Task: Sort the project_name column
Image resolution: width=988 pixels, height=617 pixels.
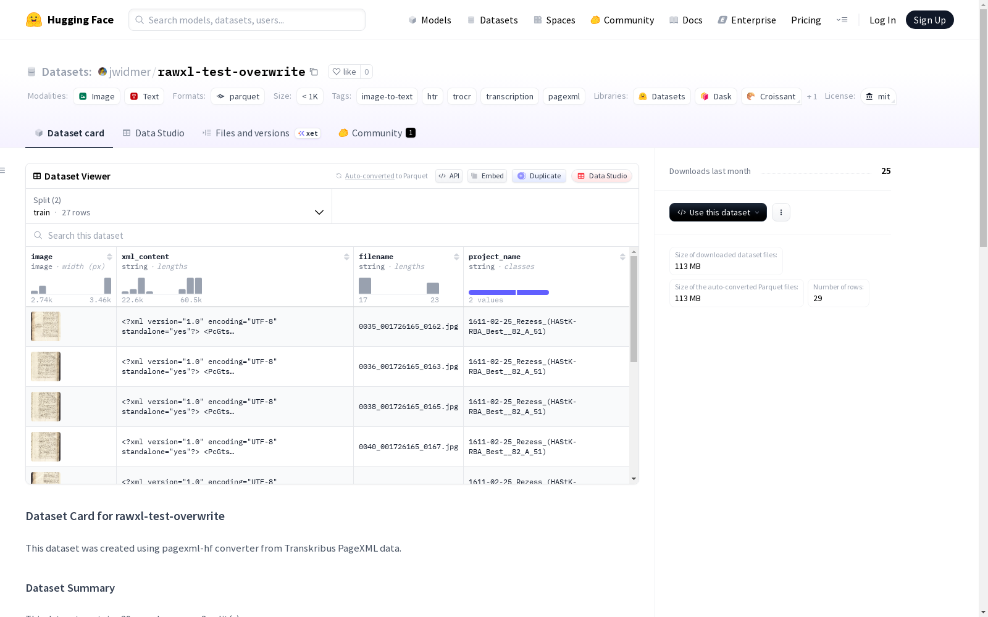Action: pos(622,257)
